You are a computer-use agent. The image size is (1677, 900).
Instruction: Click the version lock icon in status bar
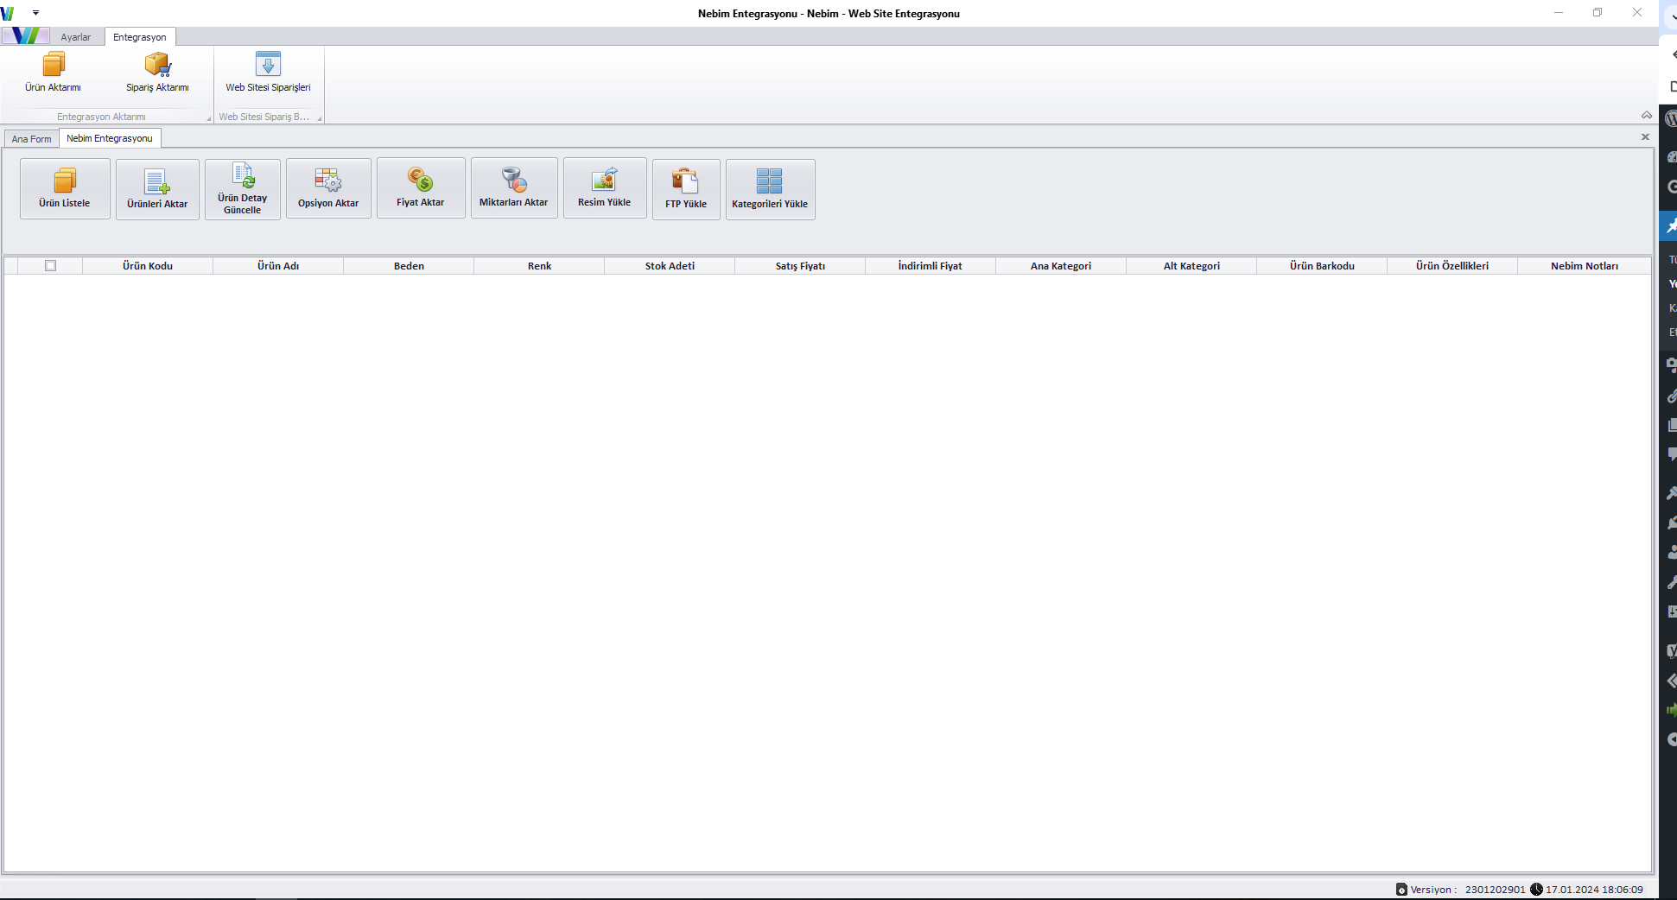[1401, 890]
